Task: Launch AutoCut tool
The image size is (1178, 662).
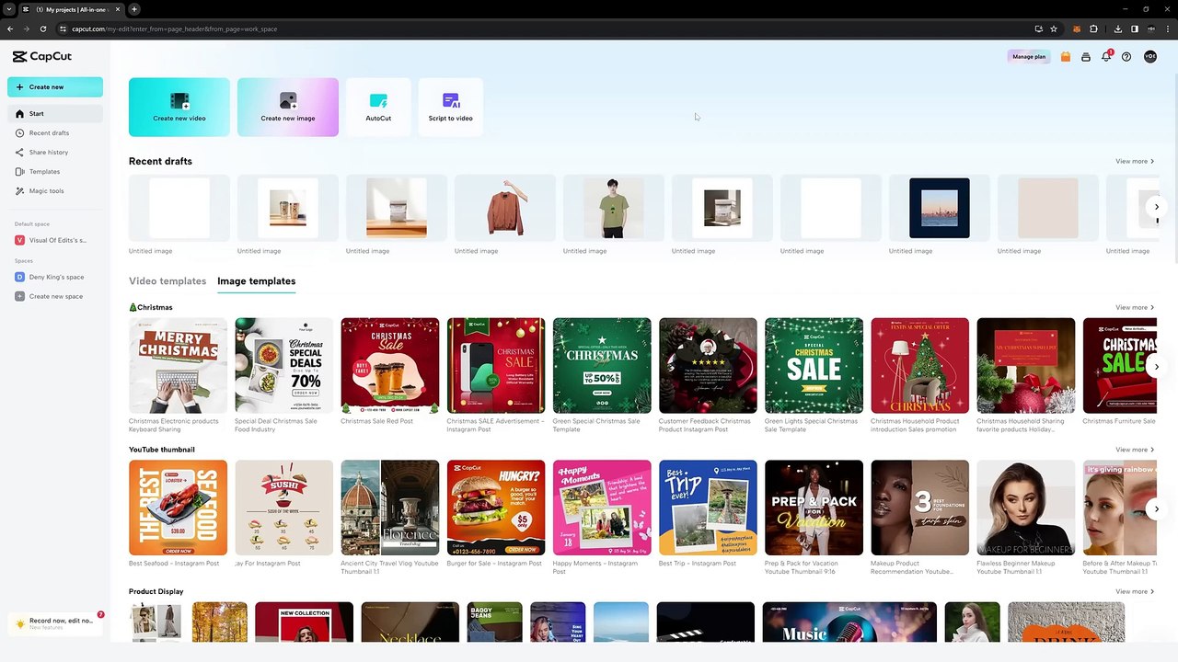Action: 378,107
